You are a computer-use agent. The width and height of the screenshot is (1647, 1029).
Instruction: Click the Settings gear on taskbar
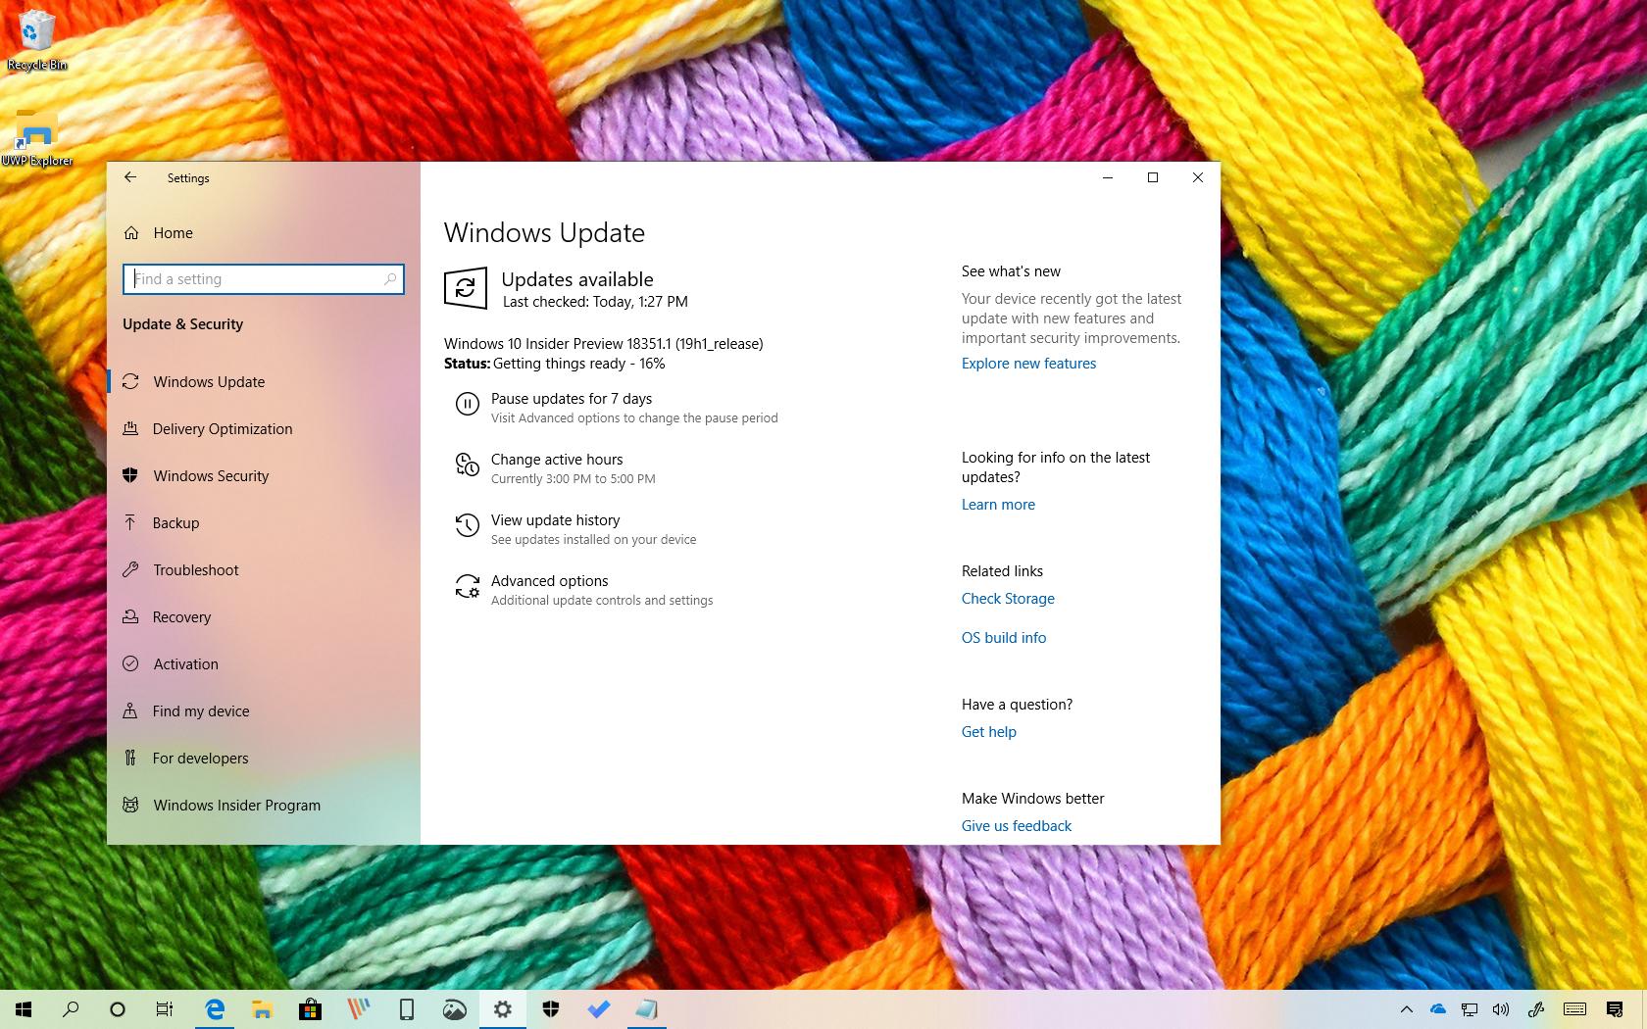coord(502,1008)
